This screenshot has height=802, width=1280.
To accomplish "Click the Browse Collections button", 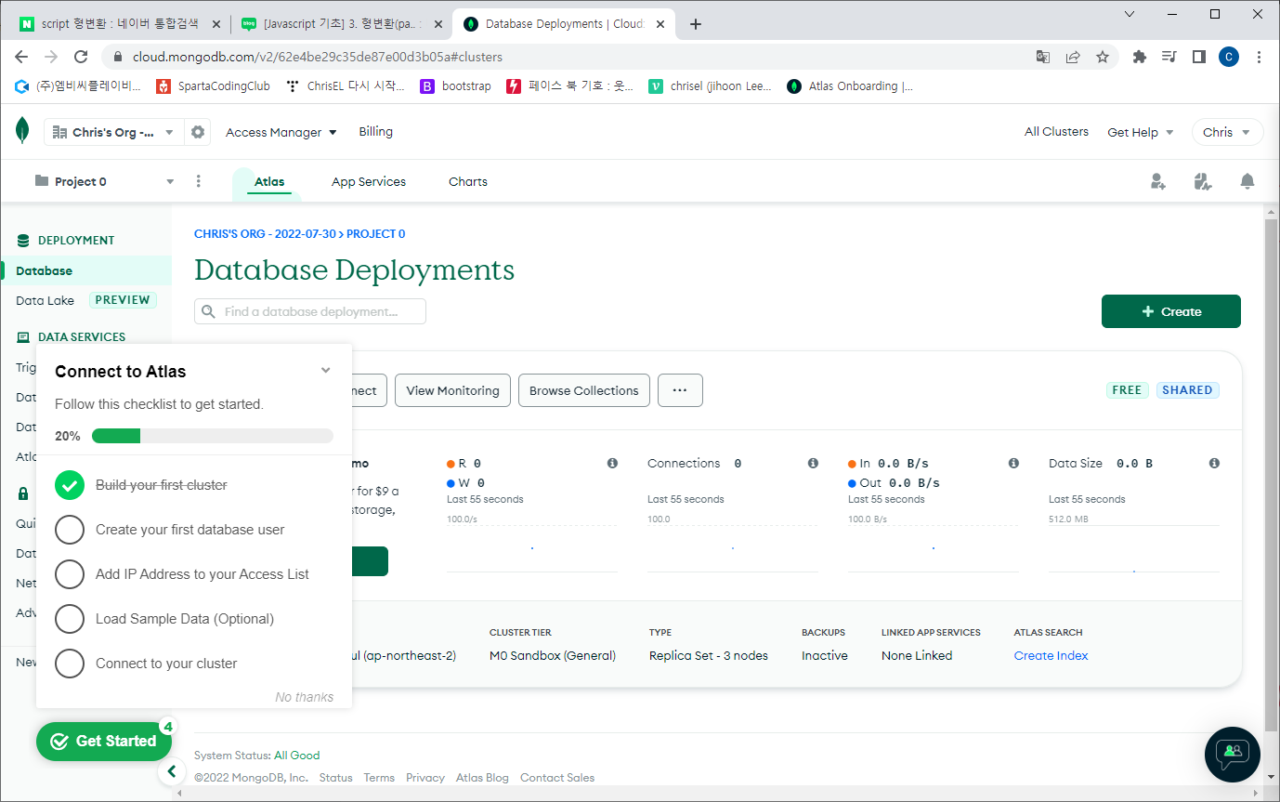I will click(584, 390).
